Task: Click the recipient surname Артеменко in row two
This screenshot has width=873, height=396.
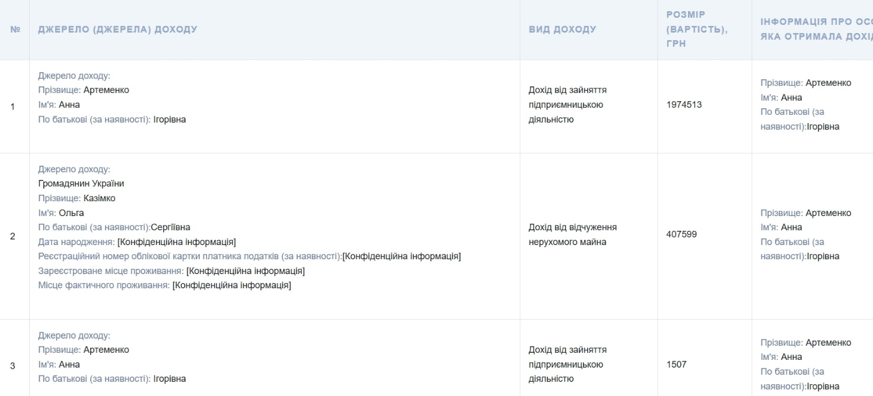Action: pos(828,213)
